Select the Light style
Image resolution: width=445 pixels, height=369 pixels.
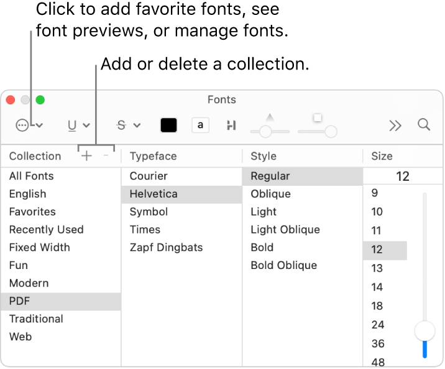coord(264,212)
